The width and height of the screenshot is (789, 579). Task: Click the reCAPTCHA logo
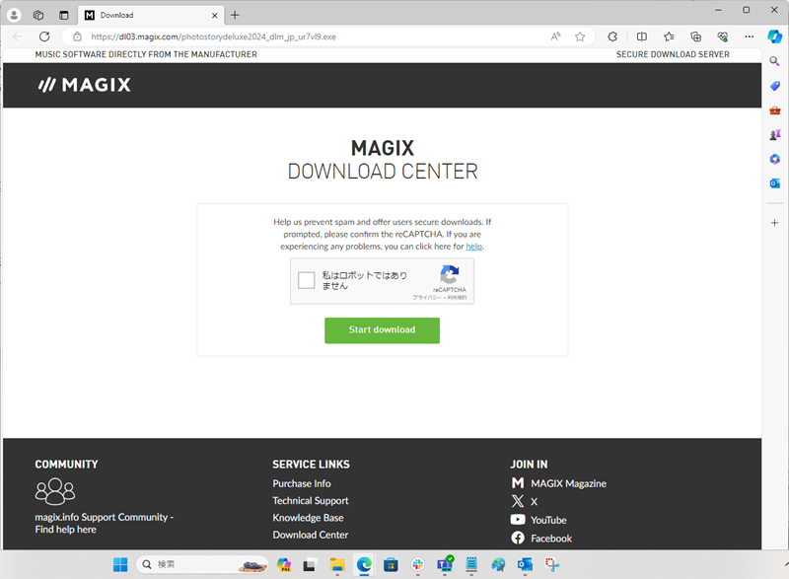tap(450, 274)
